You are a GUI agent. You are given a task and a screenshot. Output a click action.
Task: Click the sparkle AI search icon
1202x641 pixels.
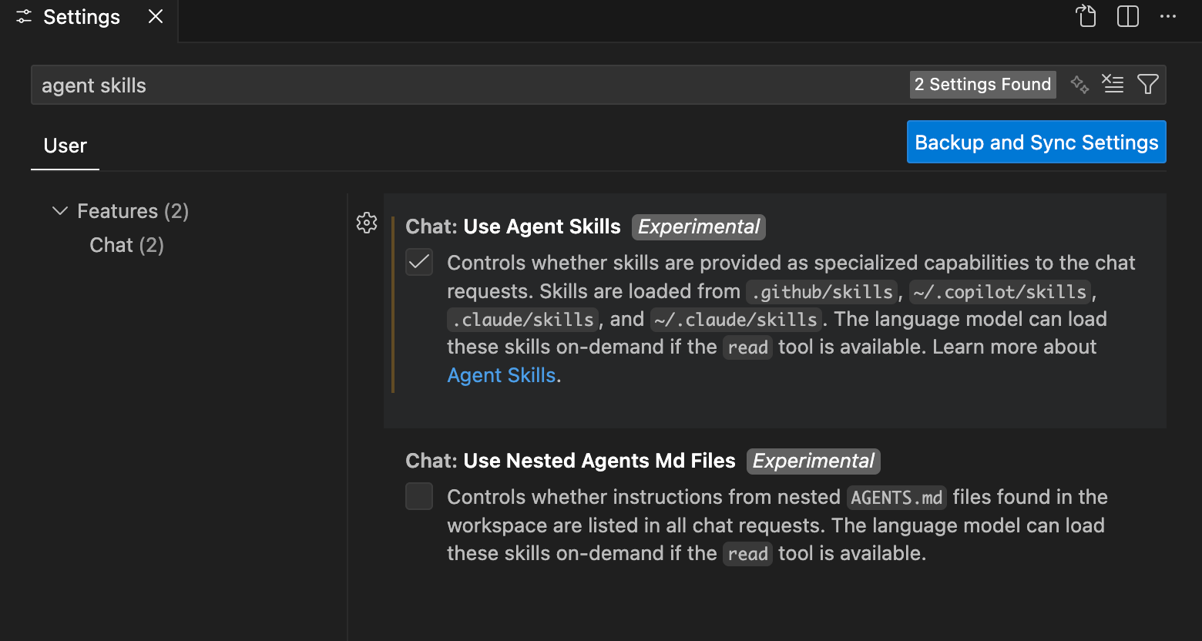click(1079, 84)
